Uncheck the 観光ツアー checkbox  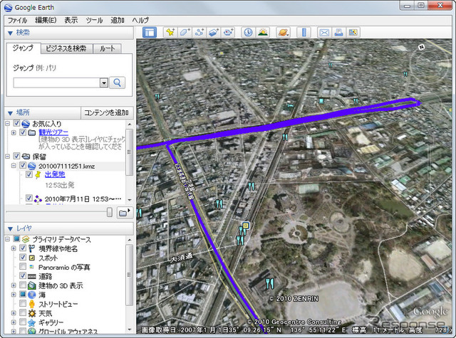pyautogui.click(x=23, y=132)
